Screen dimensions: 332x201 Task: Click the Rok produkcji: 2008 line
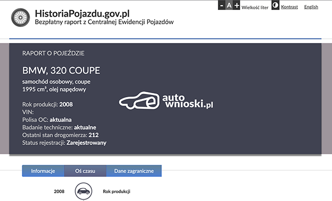[x=47, y=105]
